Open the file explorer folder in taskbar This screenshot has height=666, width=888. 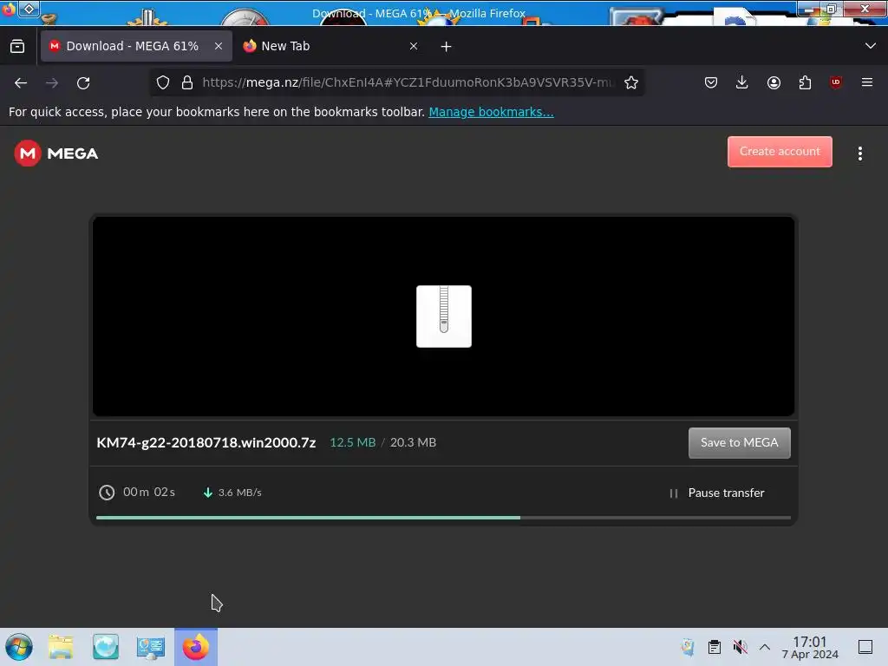click(61, 647)
